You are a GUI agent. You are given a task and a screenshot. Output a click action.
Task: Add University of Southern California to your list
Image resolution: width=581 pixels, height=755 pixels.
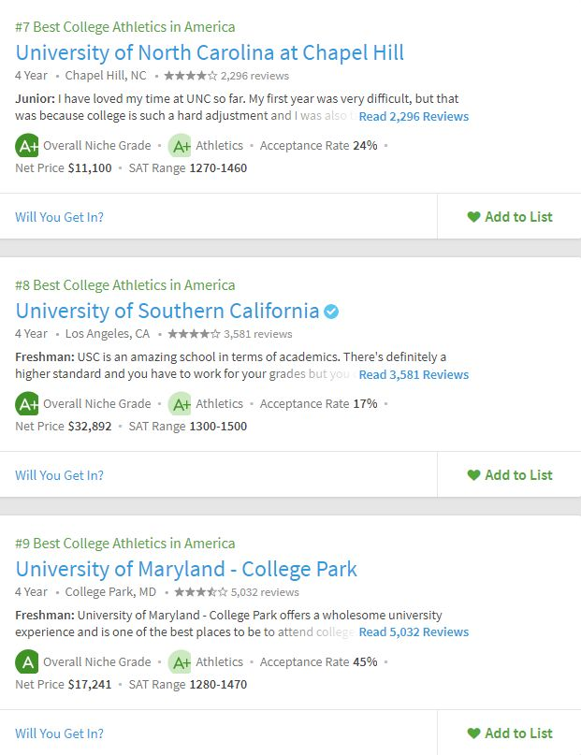[x=509, y=474]
